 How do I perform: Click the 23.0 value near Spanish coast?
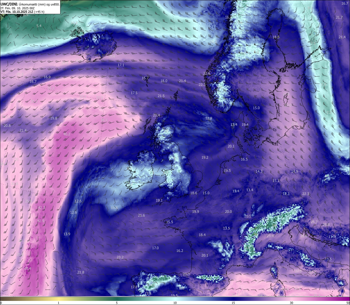(x=186, y=274)
